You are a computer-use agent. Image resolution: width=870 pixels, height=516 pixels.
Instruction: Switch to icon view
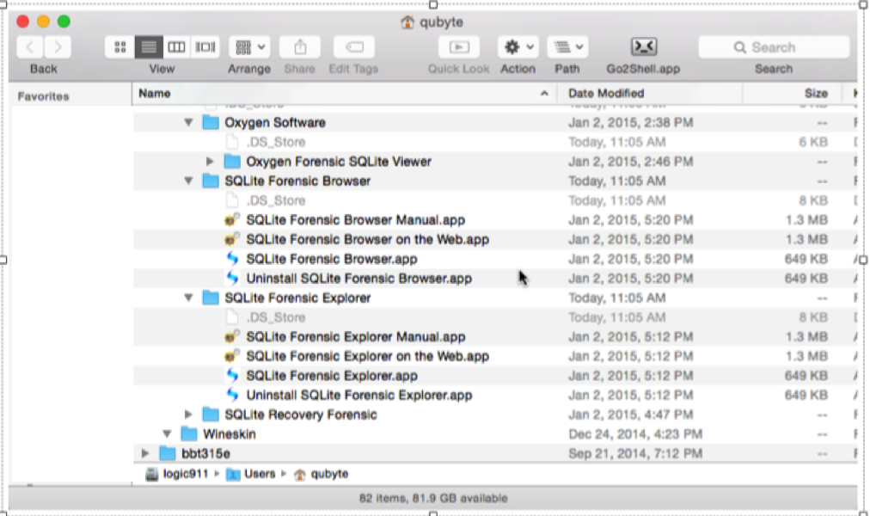119,47
